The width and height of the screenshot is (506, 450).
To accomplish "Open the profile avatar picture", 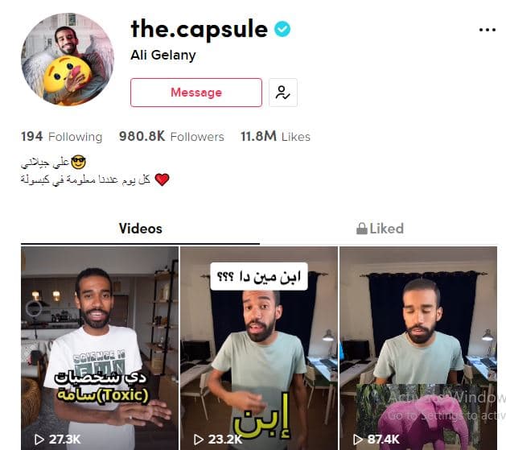I will coord(68,60).
